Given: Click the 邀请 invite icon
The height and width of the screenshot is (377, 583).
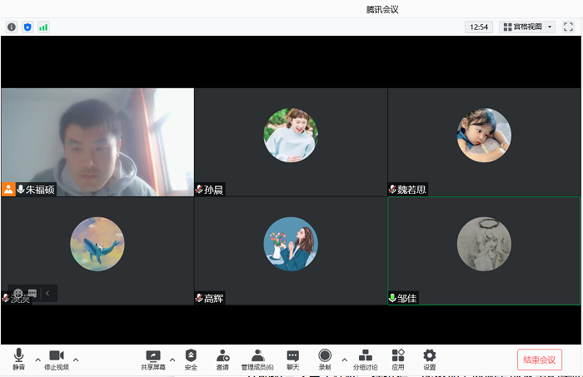Looking at the screenshot, I should pyautogui.click(x=222, y=359).
